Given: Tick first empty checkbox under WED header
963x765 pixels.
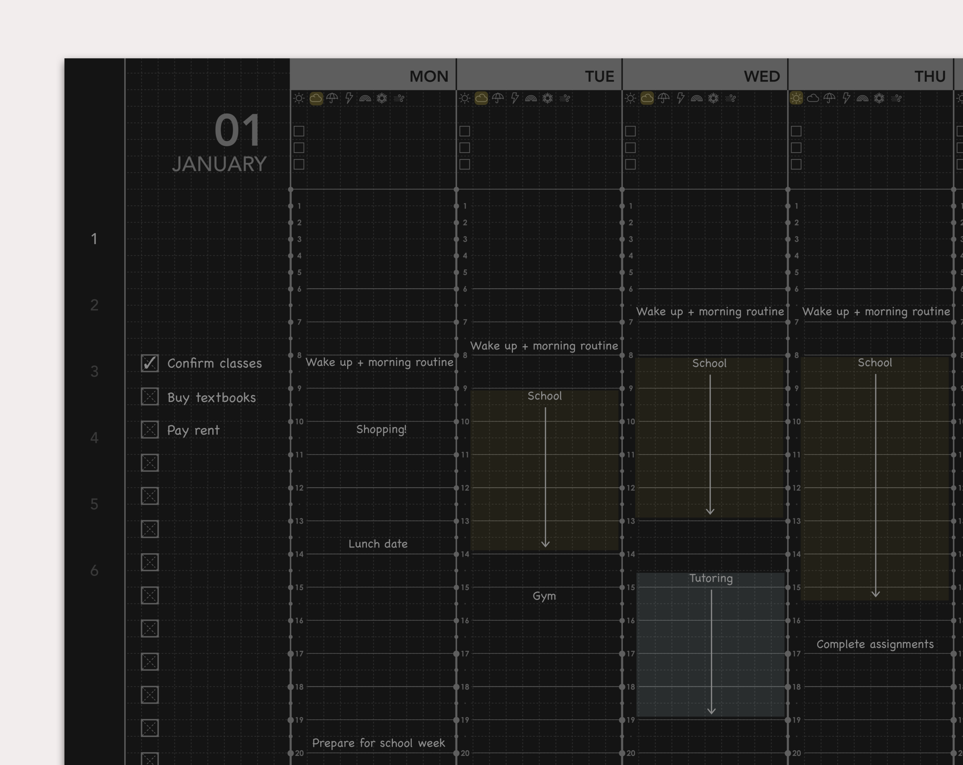Looking at the screenshot, I should [x=630, y=131].
